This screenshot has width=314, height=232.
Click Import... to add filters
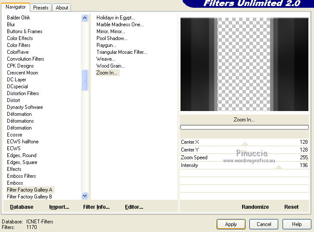(x=59, y=207)
